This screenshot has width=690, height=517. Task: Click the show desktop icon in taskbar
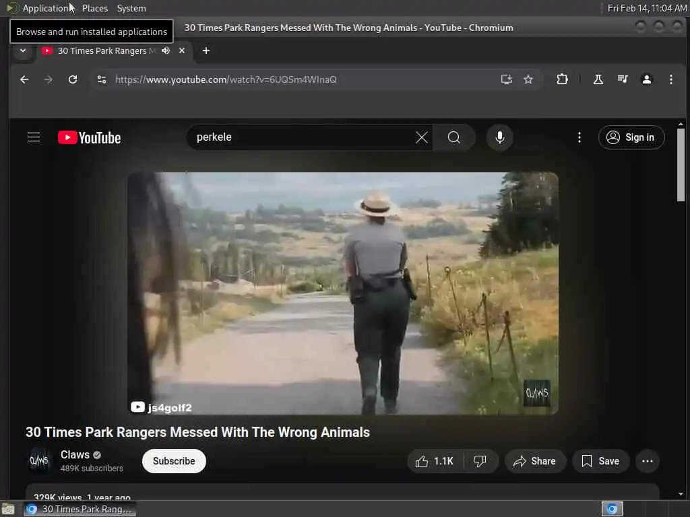click(x=8, y=510)
